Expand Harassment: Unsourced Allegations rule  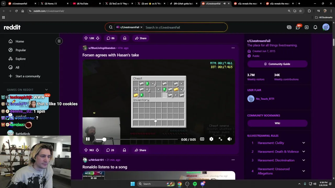pos(304,171)
